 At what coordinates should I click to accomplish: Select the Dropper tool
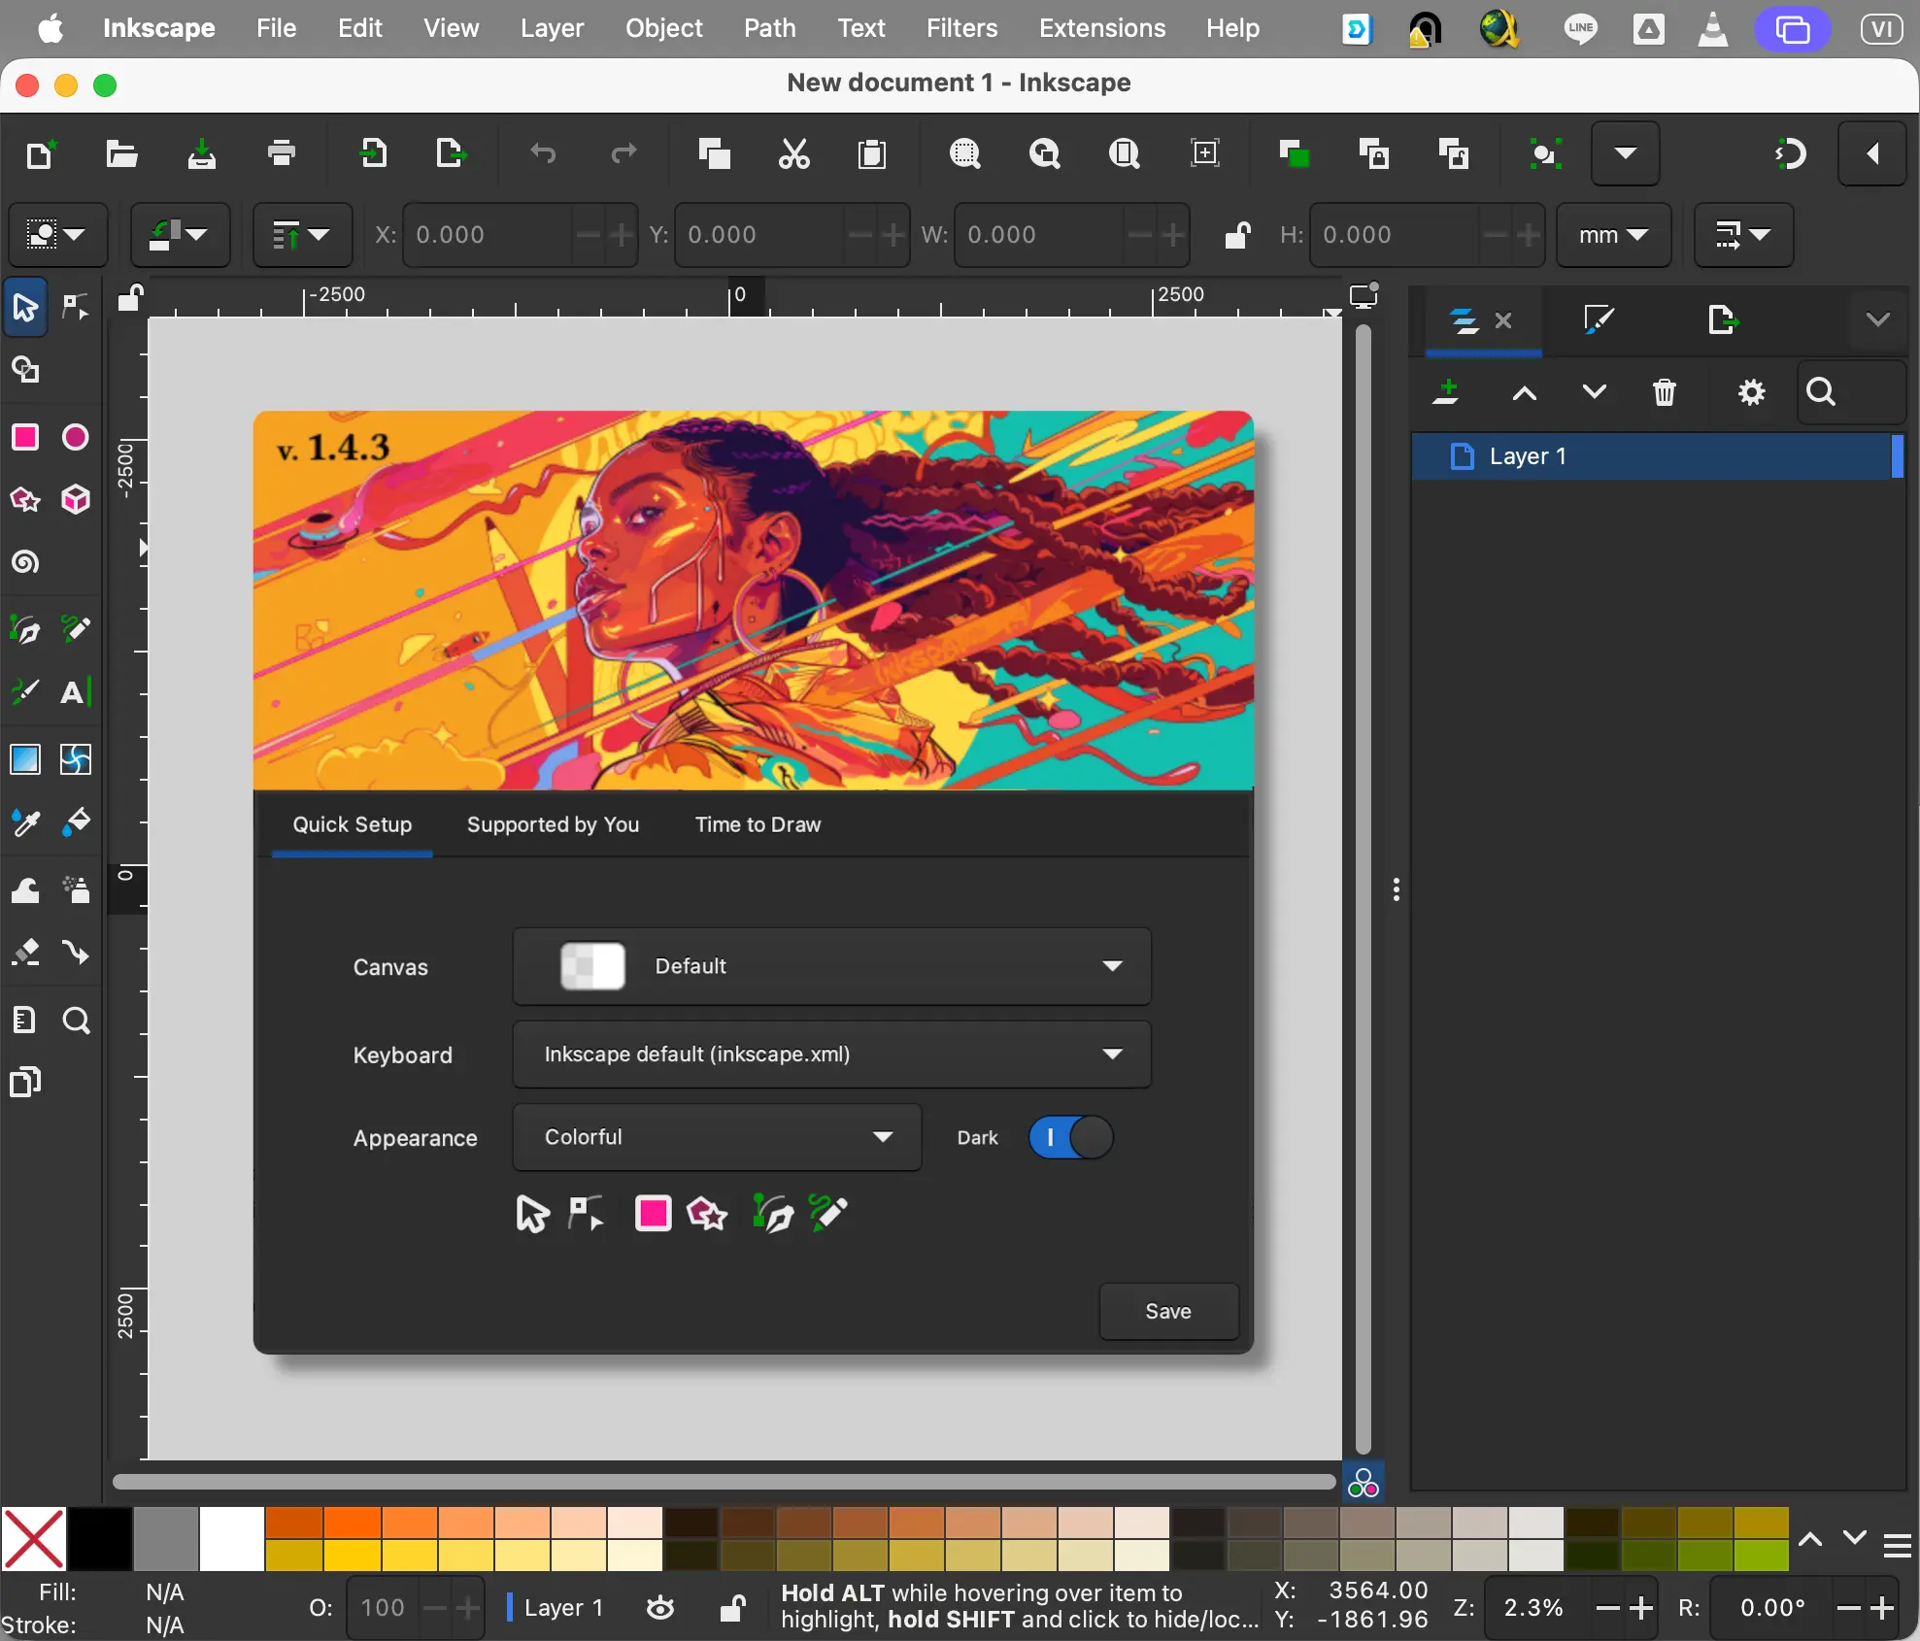(25, 822)
